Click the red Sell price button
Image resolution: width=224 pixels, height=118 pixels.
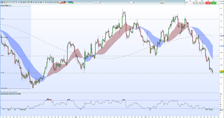(208, 3)
